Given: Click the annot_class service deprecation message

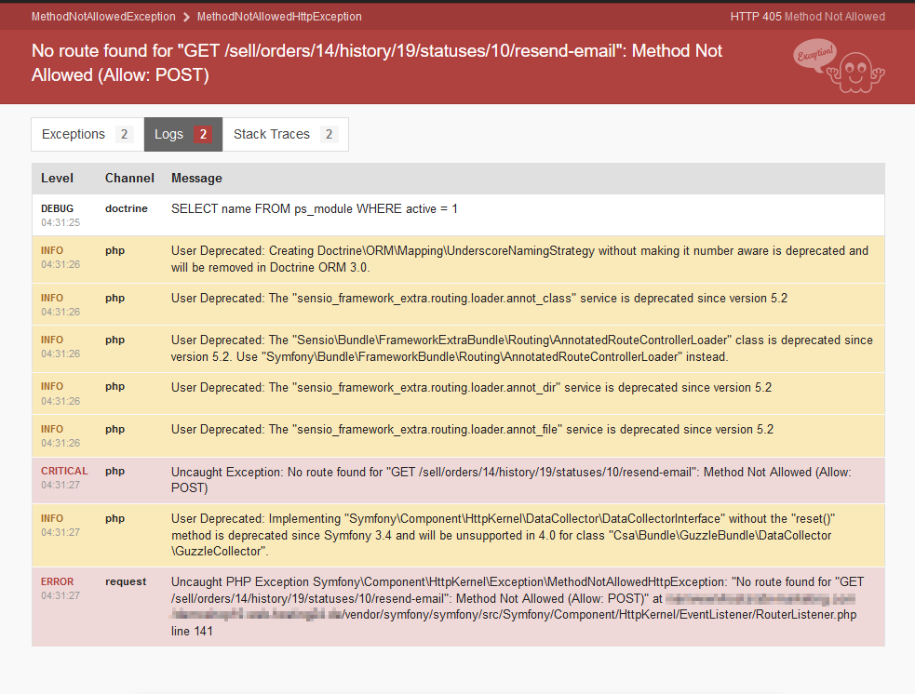Looking at the screenshot, I should point(479,298).
